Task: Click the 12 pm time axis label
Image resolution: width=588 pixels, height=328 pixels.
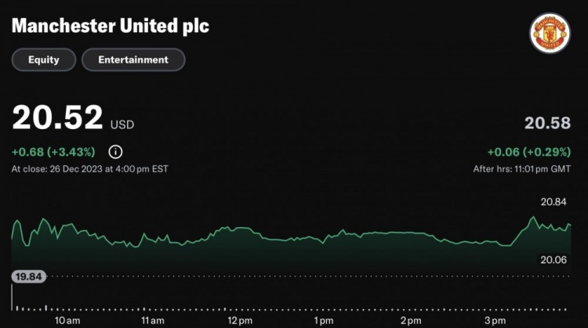Action: click(x=240, y=320)
